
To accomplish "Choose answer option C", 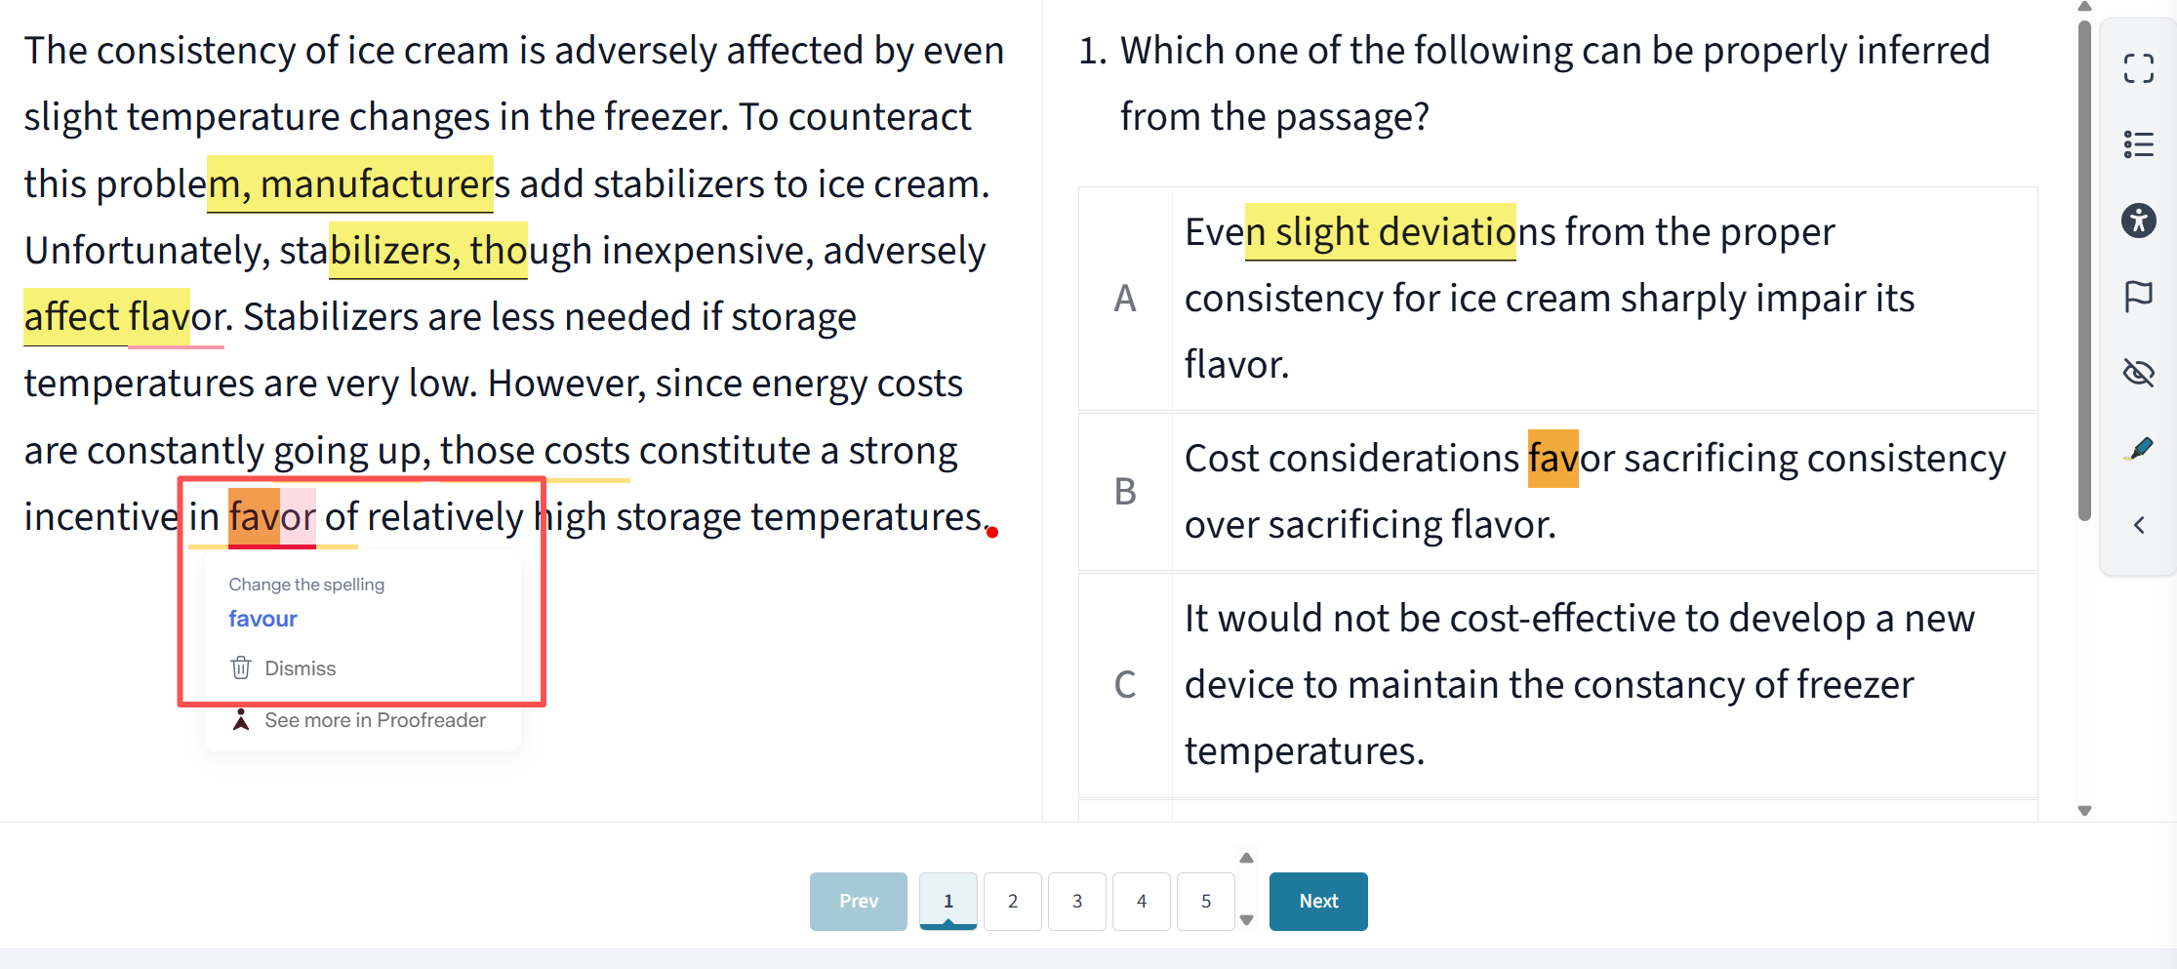I will click(1557, 685).
